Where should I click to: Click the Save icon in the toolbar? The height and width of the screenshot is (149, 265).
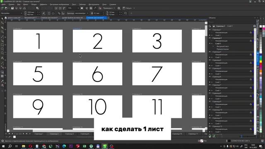click(x=12, y=8)
